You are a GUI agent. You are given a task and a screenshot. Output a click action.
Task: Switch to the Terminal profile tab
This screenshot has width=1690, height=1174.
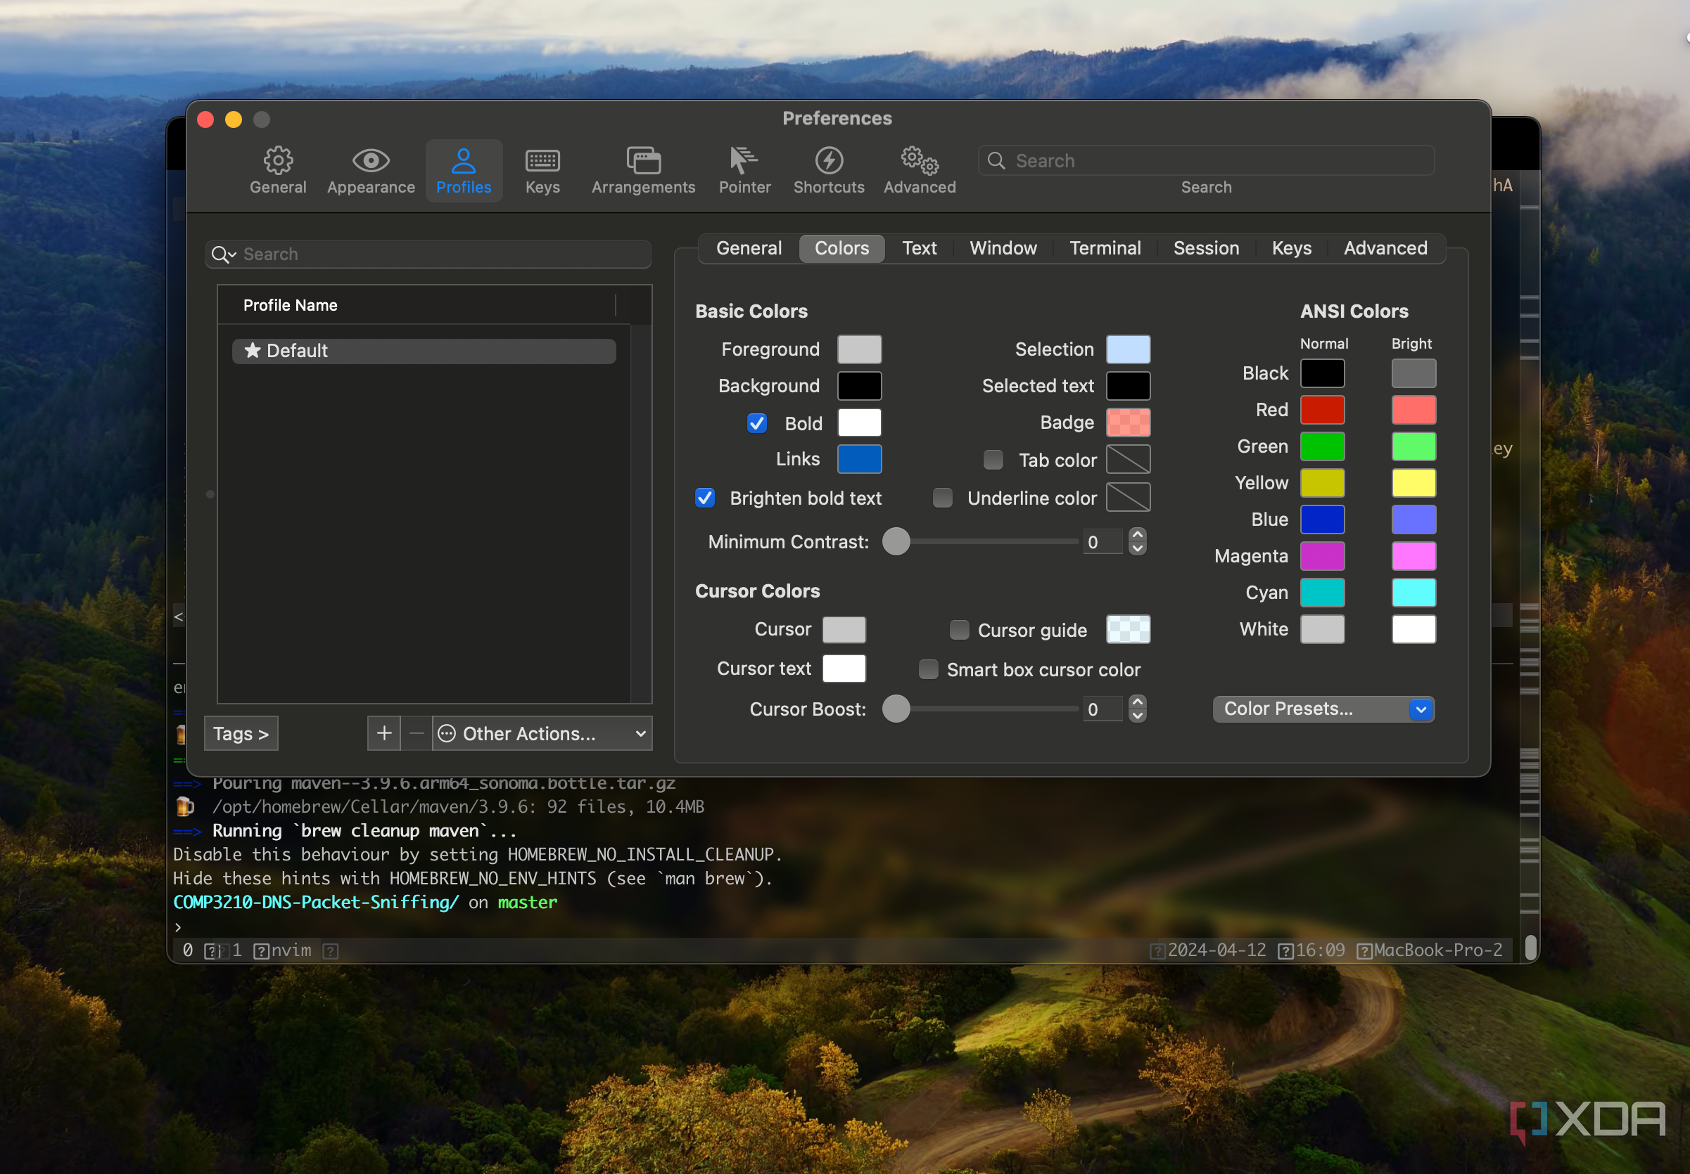click(x=1105, y=249)
